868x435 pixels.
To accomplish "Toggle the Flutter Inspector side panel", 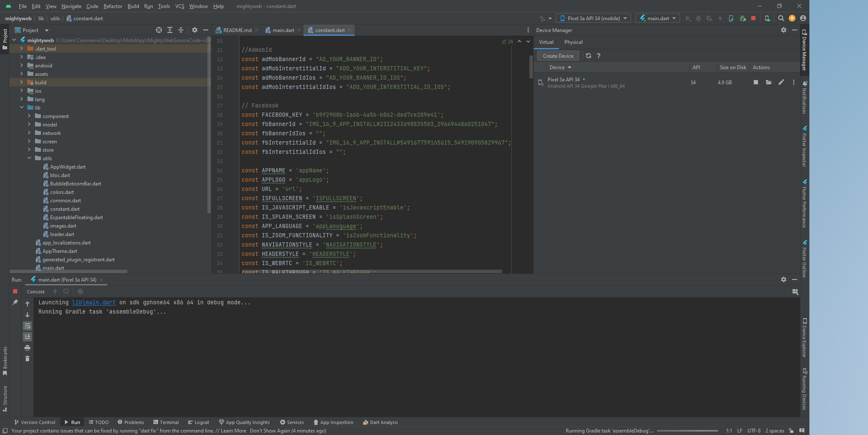I will pos(804,146).
